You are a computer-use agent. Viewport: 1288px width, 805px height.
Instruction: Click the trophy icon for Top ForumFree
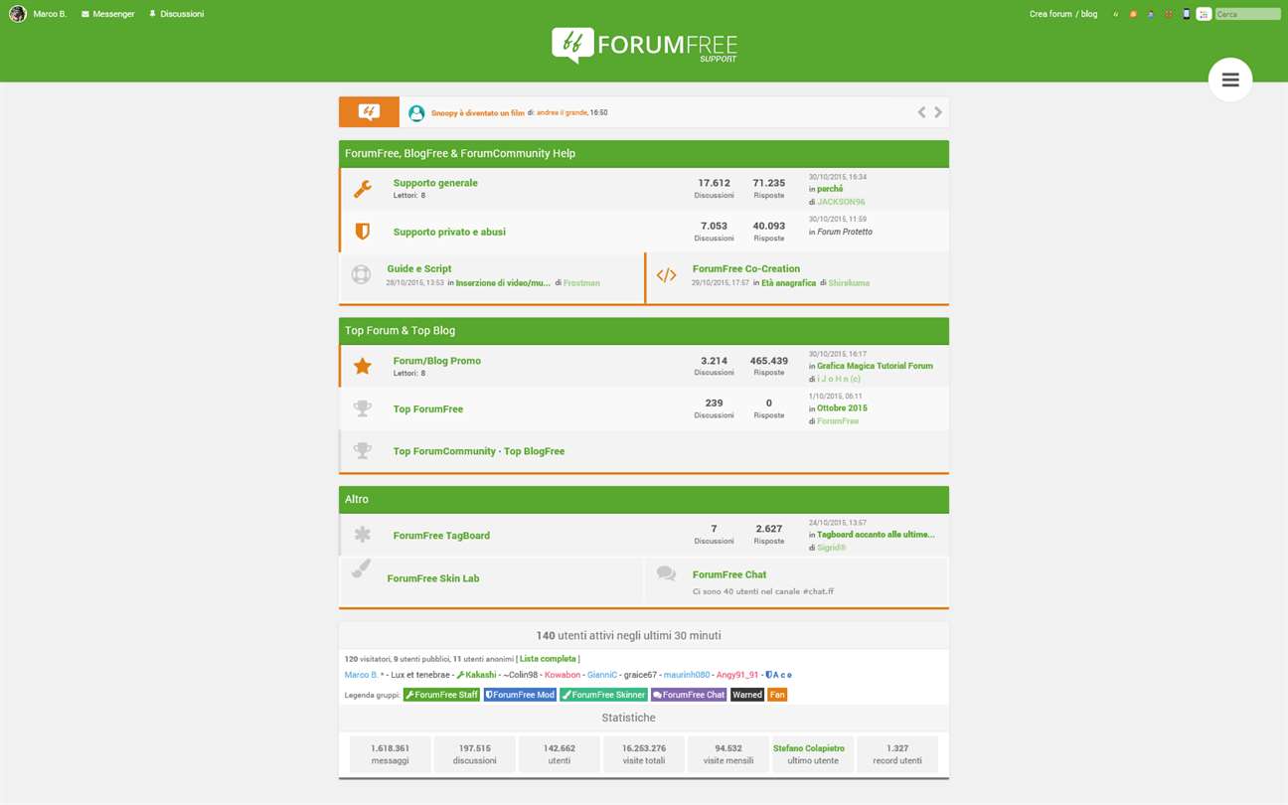[x=363, y=408]
